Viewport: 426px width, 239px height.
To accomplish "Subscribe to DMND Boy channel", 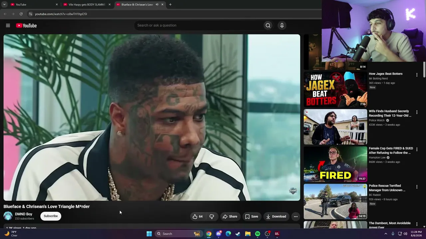I will coord(51,216).
